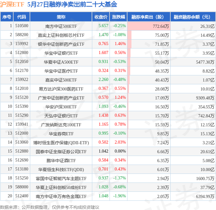Select 广发纳斯达克100ETF
This screenshot has width=216, height=210.
click(61, 125)
